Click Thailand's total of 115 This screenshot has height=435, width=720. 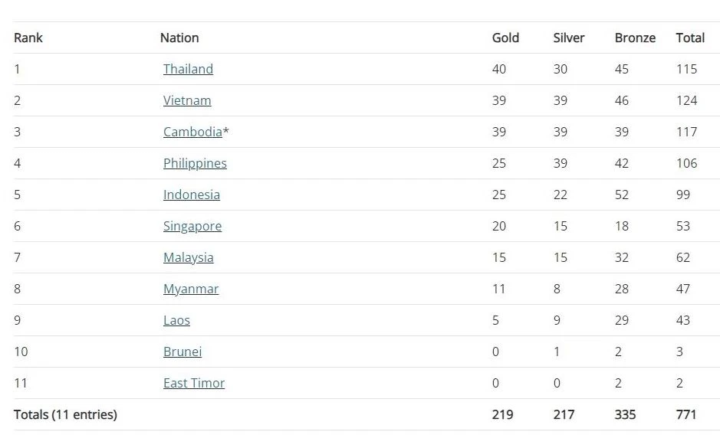686,69
